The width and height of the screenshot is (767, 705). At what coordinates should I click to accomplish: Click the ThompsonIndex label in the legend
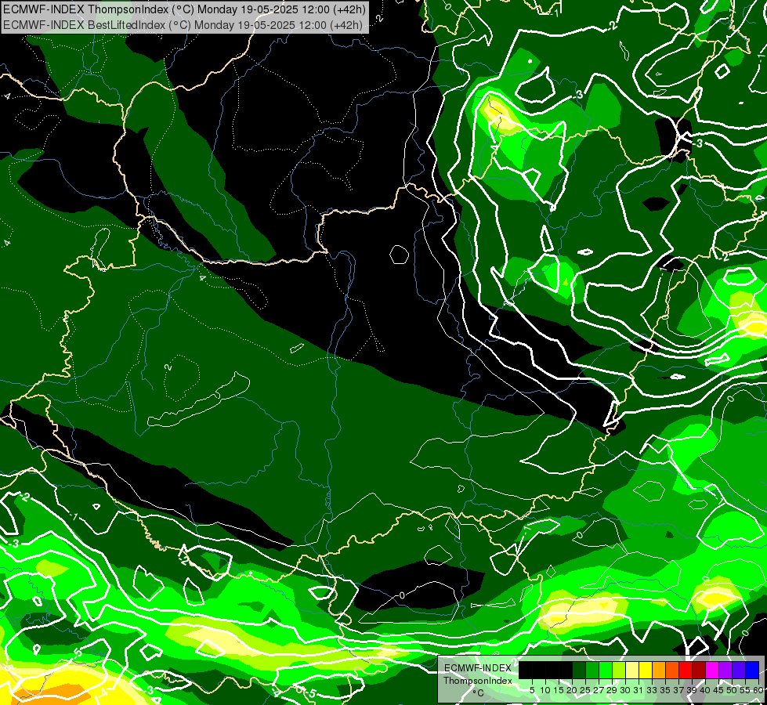point(478,681)
